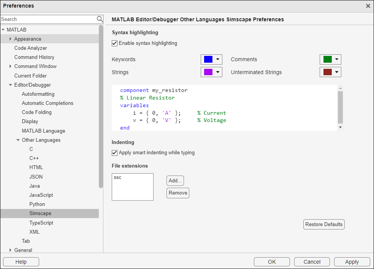Viewport: 374px width, 269px height.
Task: Open the Unterminated Strings color dropdown arrow
Action: (x=336, y=72)
